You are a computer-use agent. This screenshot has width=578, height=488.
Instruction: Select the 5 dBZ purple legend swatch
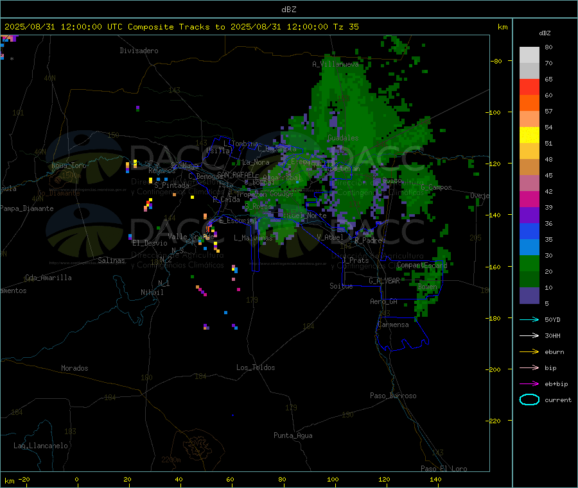[529, 295]
